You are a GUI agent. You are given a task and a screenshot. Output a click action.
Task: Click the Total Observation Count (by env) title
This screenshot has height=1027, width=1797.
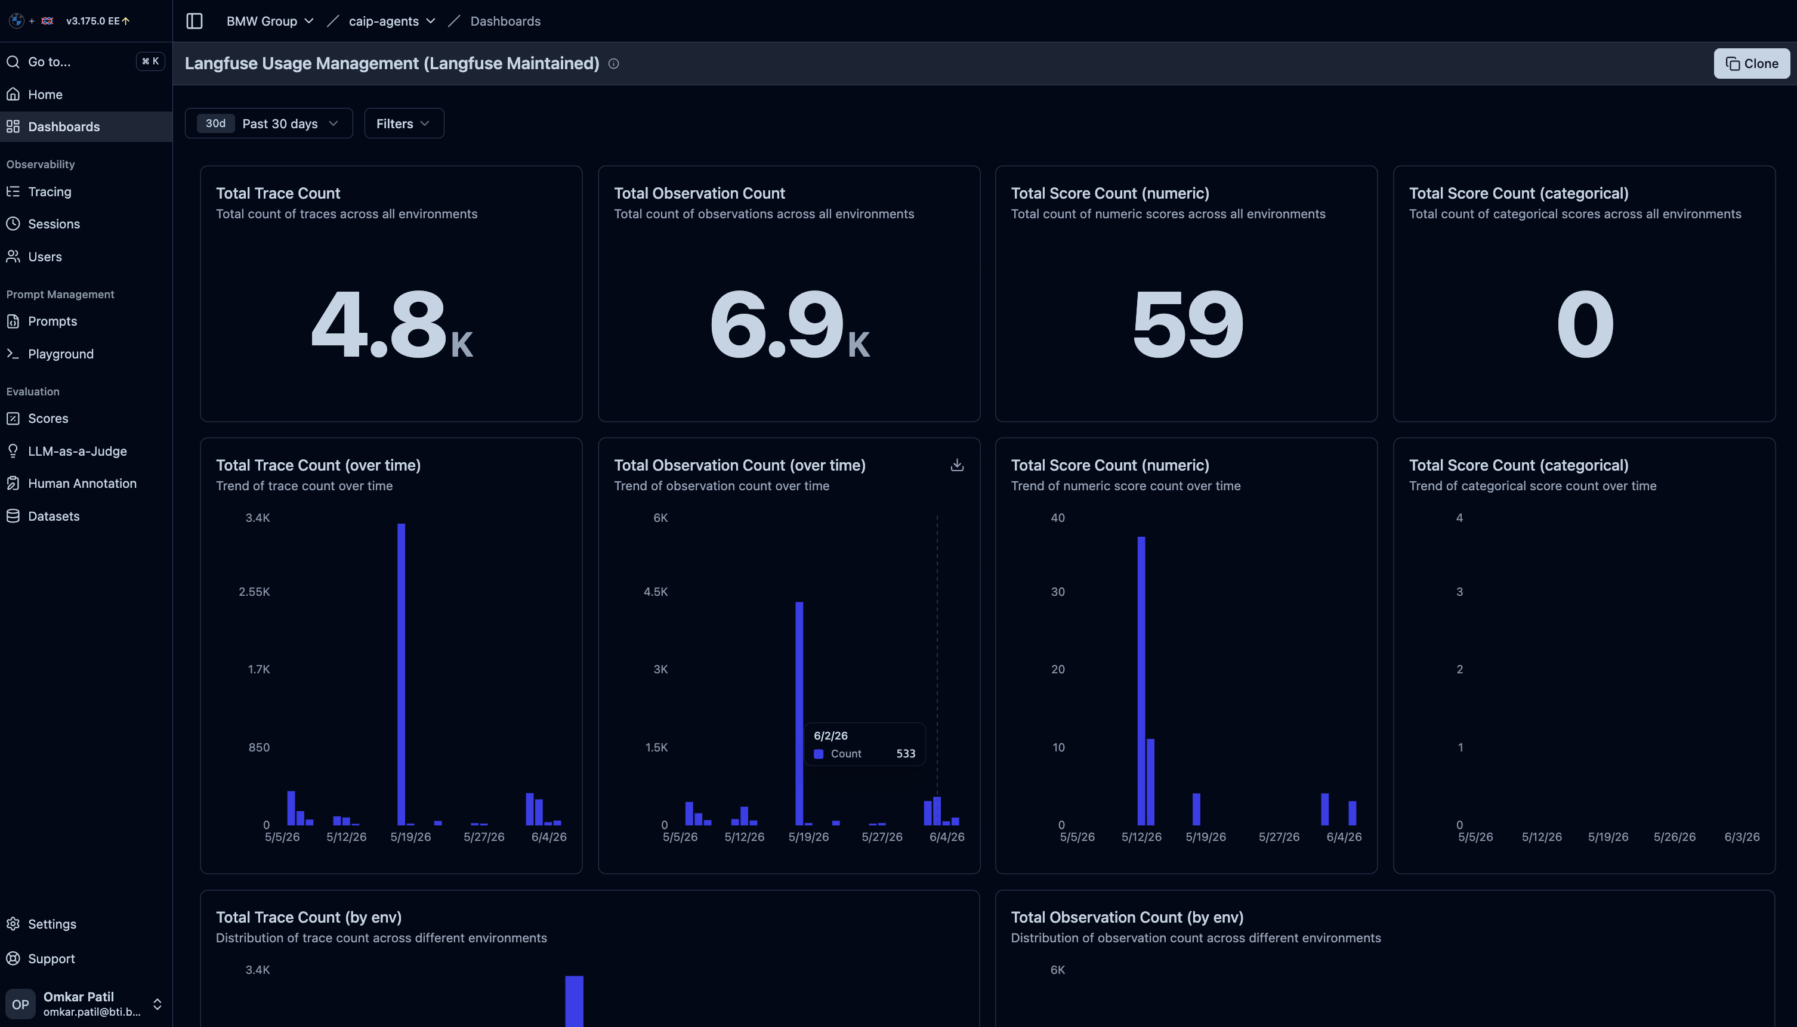click(x=1127, y=917)
